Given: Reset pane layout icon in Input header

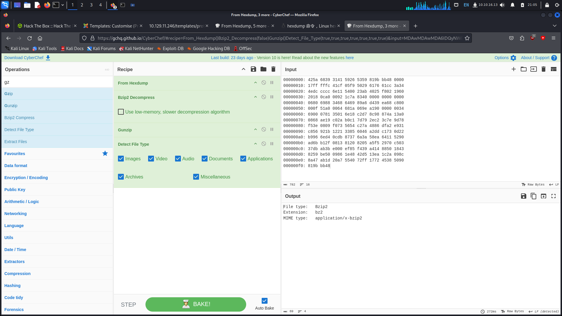Looking at the screenshot, I should coord(554,69).
